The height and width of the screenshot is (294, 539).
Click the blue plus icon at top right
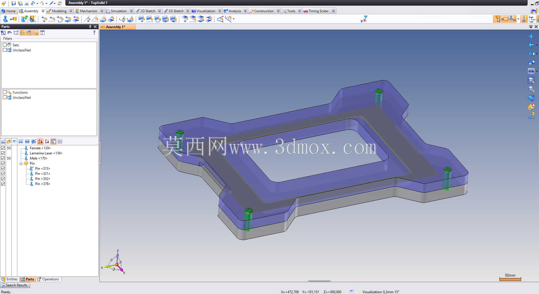531,36
